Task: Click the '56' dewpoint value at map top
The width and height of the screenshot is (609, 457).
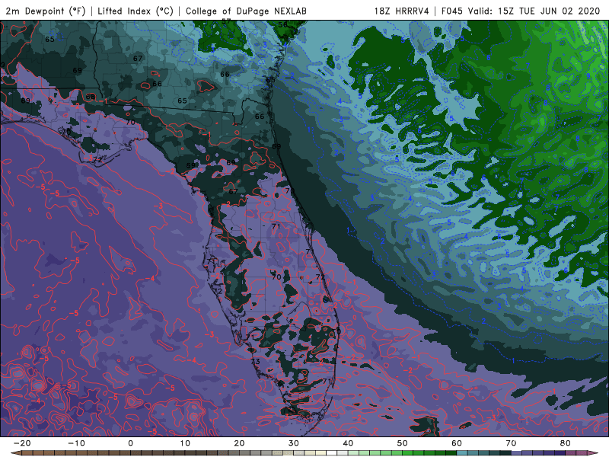Action: (x=282, y=24)
